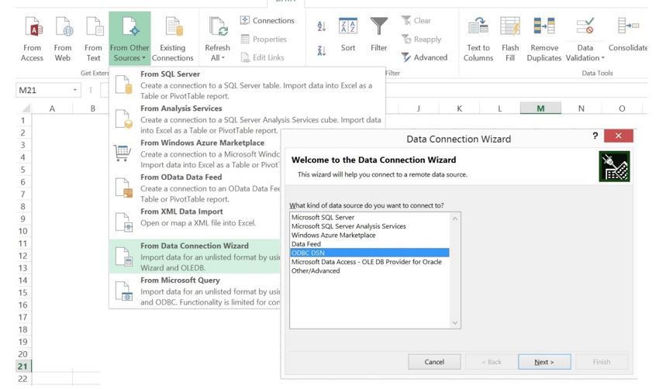The width and height of the screenshot is (659, 389).
Task: Select Microsoft SQL Server in data source list
Action: pyautogui.click(x=323, y=218)
